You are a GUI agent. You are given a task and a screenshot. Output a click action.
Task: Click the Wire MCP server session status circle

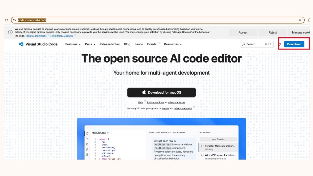click(202, 155)
